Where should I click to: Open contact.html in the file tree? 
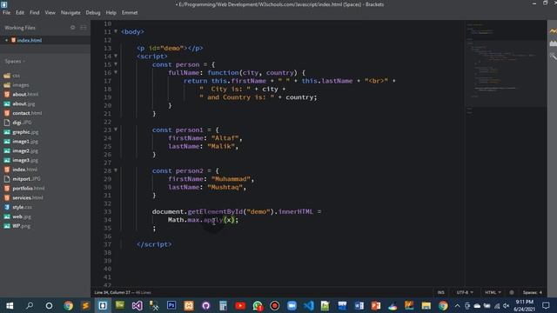(x=27, y=113)
